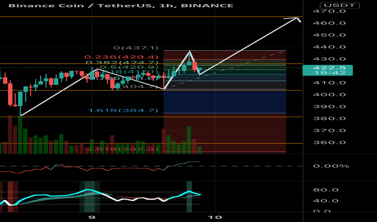Screen dimensions: 377x222
Task: Click the 0.00% indicator scale label
Action: [331, 166]
